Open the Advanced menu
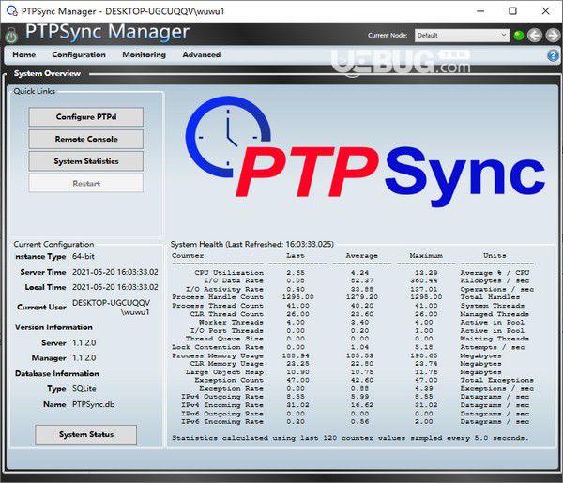 pos(202,55)
